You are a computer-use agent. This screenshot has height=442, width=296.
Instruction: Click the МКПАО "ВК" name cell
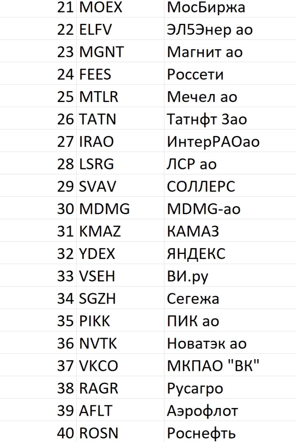(213, 366)
